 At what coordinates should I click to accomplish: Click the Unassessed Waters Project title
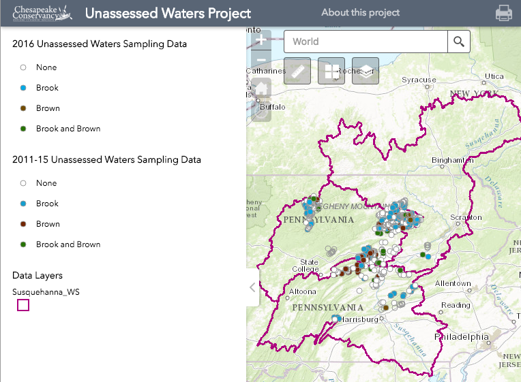168,13
